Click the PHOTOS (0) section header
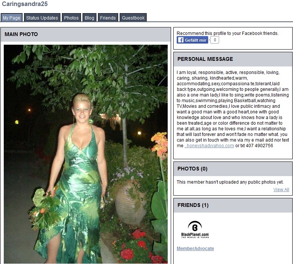 pos(233,169)
